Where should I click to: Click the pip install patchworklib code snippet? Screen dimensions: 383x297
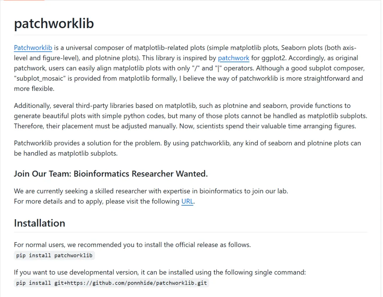point(54,255)
